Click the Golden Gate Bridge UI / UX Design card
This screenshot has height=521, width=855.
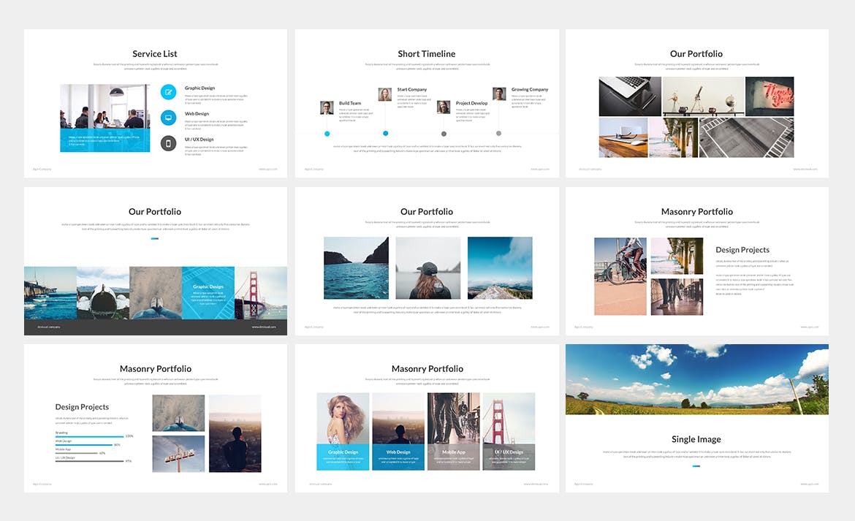coord(509,431)
